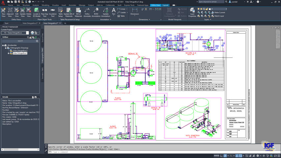Screen dimensions: 281x158
Task: Click the Orthos search field
Action: point(20,41)
